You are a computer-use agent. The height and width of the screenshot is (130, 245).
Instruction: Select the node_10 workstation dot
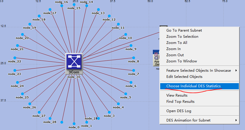tap(126, 34)
